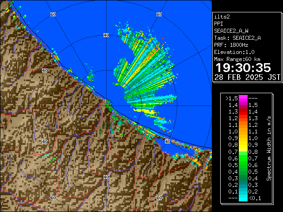Select the legend's upper-bound label '1.5'
Image resolution: width=283 pixels, height=212 pixels.
(253, 105)
